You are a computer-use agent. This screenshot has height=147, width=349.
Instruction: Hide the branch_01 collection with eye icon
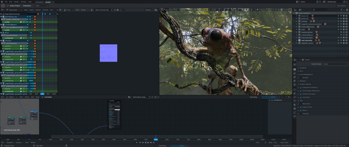[338, 16]
